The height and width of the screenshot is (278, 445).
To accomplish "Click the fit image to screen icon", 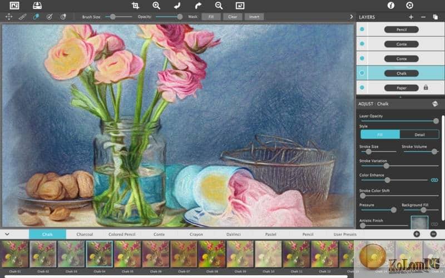I will tap(240, 6).
